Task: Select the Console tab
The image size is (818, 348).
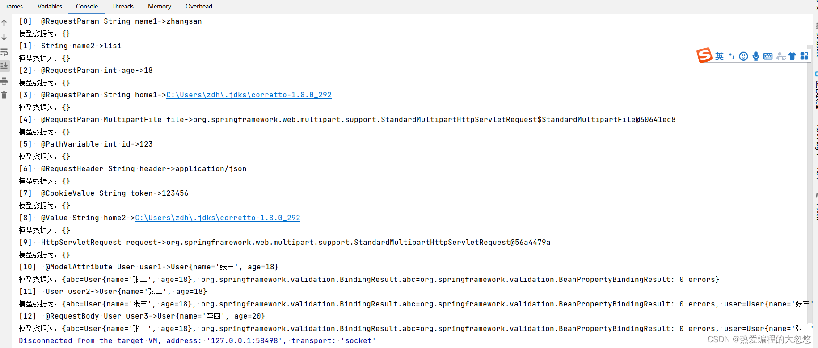Action: [87, 6]
